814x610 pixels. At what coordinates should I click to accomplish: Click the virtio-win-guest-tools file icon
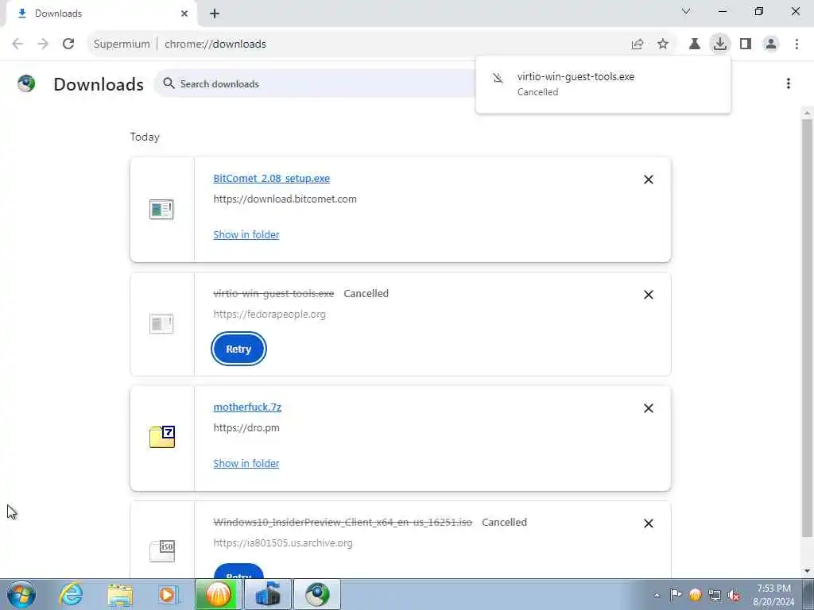tap(161, 324)
